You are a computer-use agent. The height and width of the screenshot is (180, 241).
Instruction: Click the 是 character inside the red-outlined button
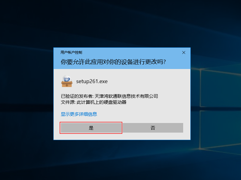tap(91, 128)
